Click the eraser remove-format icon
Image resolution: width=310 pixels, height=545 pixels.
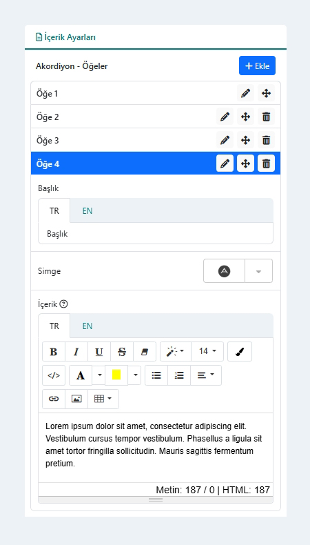[145, 351]
